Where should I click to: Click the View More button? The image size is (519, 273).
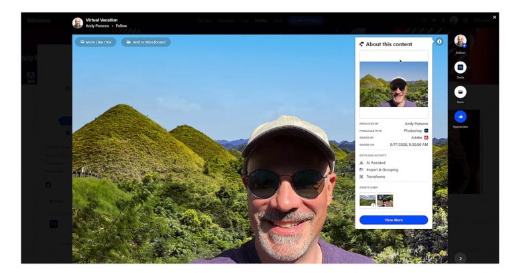pos(394,219)
